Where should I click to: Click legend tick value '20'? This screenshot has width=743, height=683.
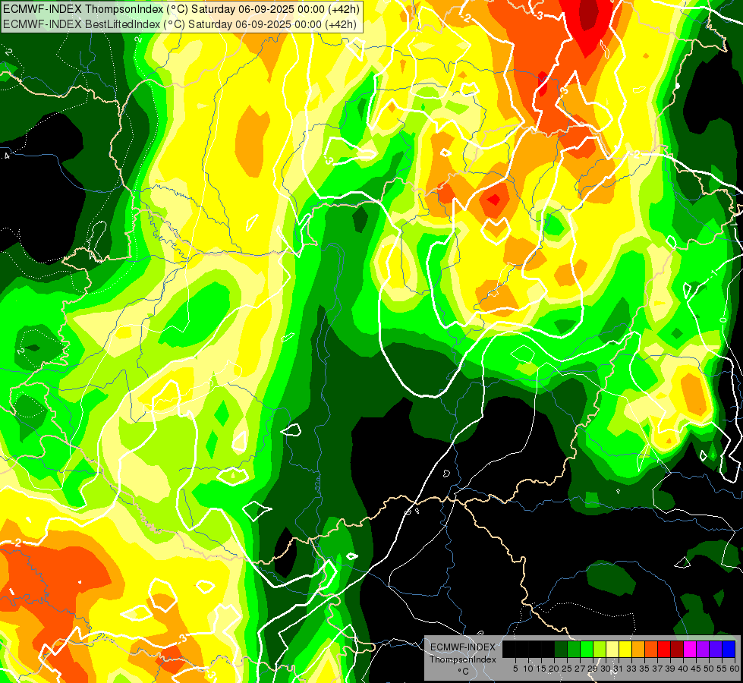(555, 669)
